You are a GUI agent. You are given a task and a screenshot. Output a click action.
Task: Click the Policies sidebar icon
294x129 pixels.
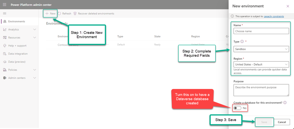[x=5, y=70]
